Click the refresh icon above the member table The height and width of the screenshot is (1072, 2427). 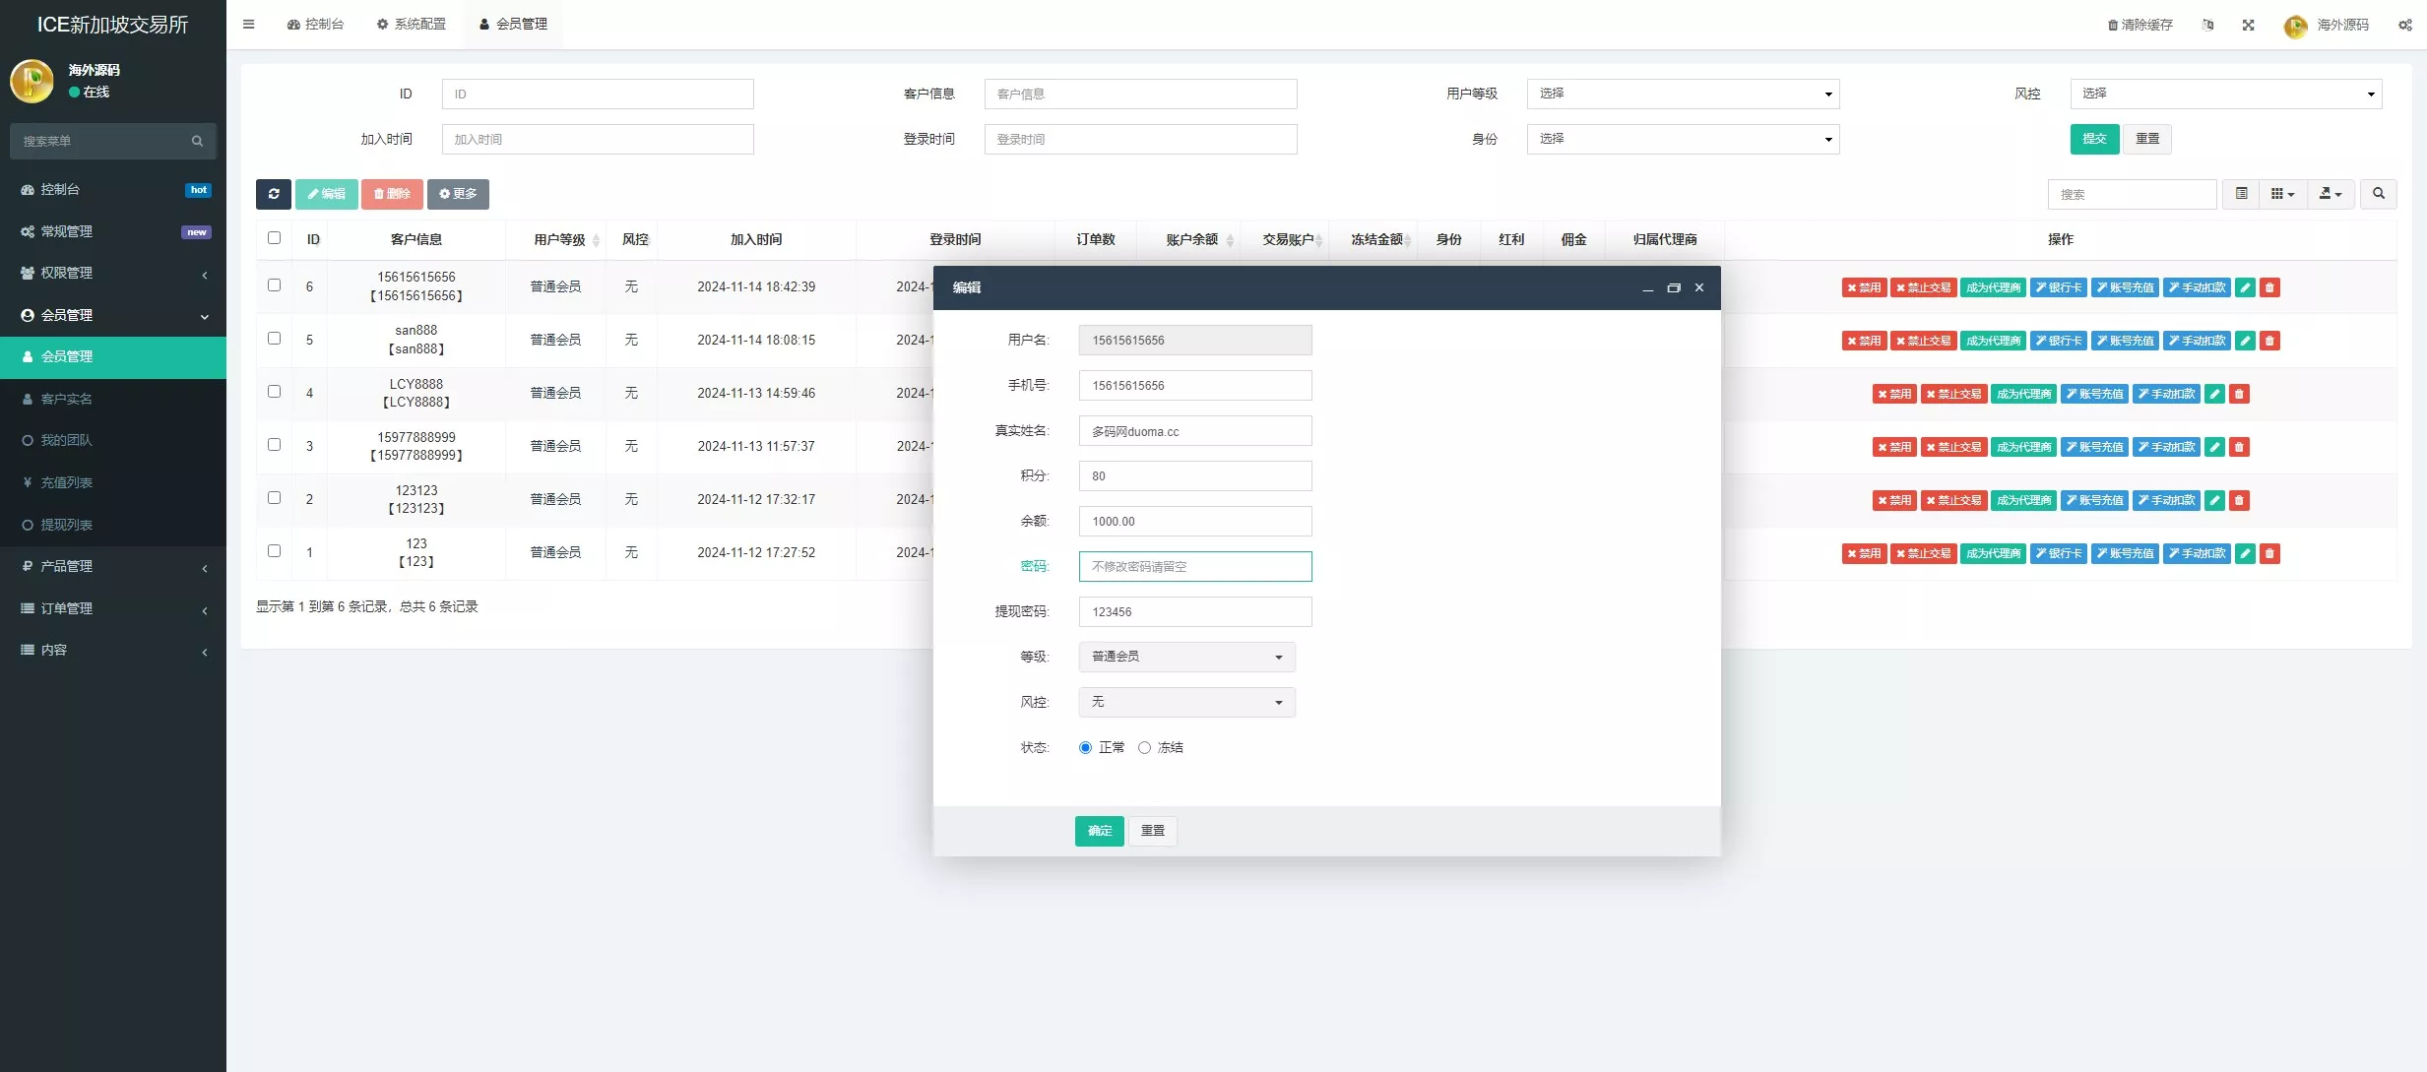tap(273, 194)
